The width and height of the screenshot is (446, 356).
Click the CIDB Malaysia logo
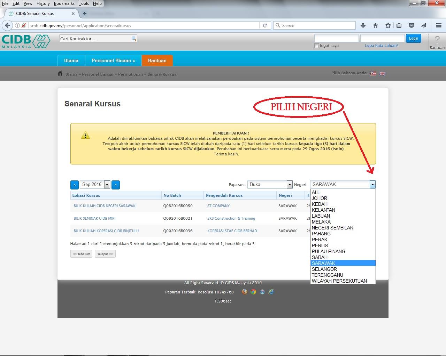tap(26, 41)
